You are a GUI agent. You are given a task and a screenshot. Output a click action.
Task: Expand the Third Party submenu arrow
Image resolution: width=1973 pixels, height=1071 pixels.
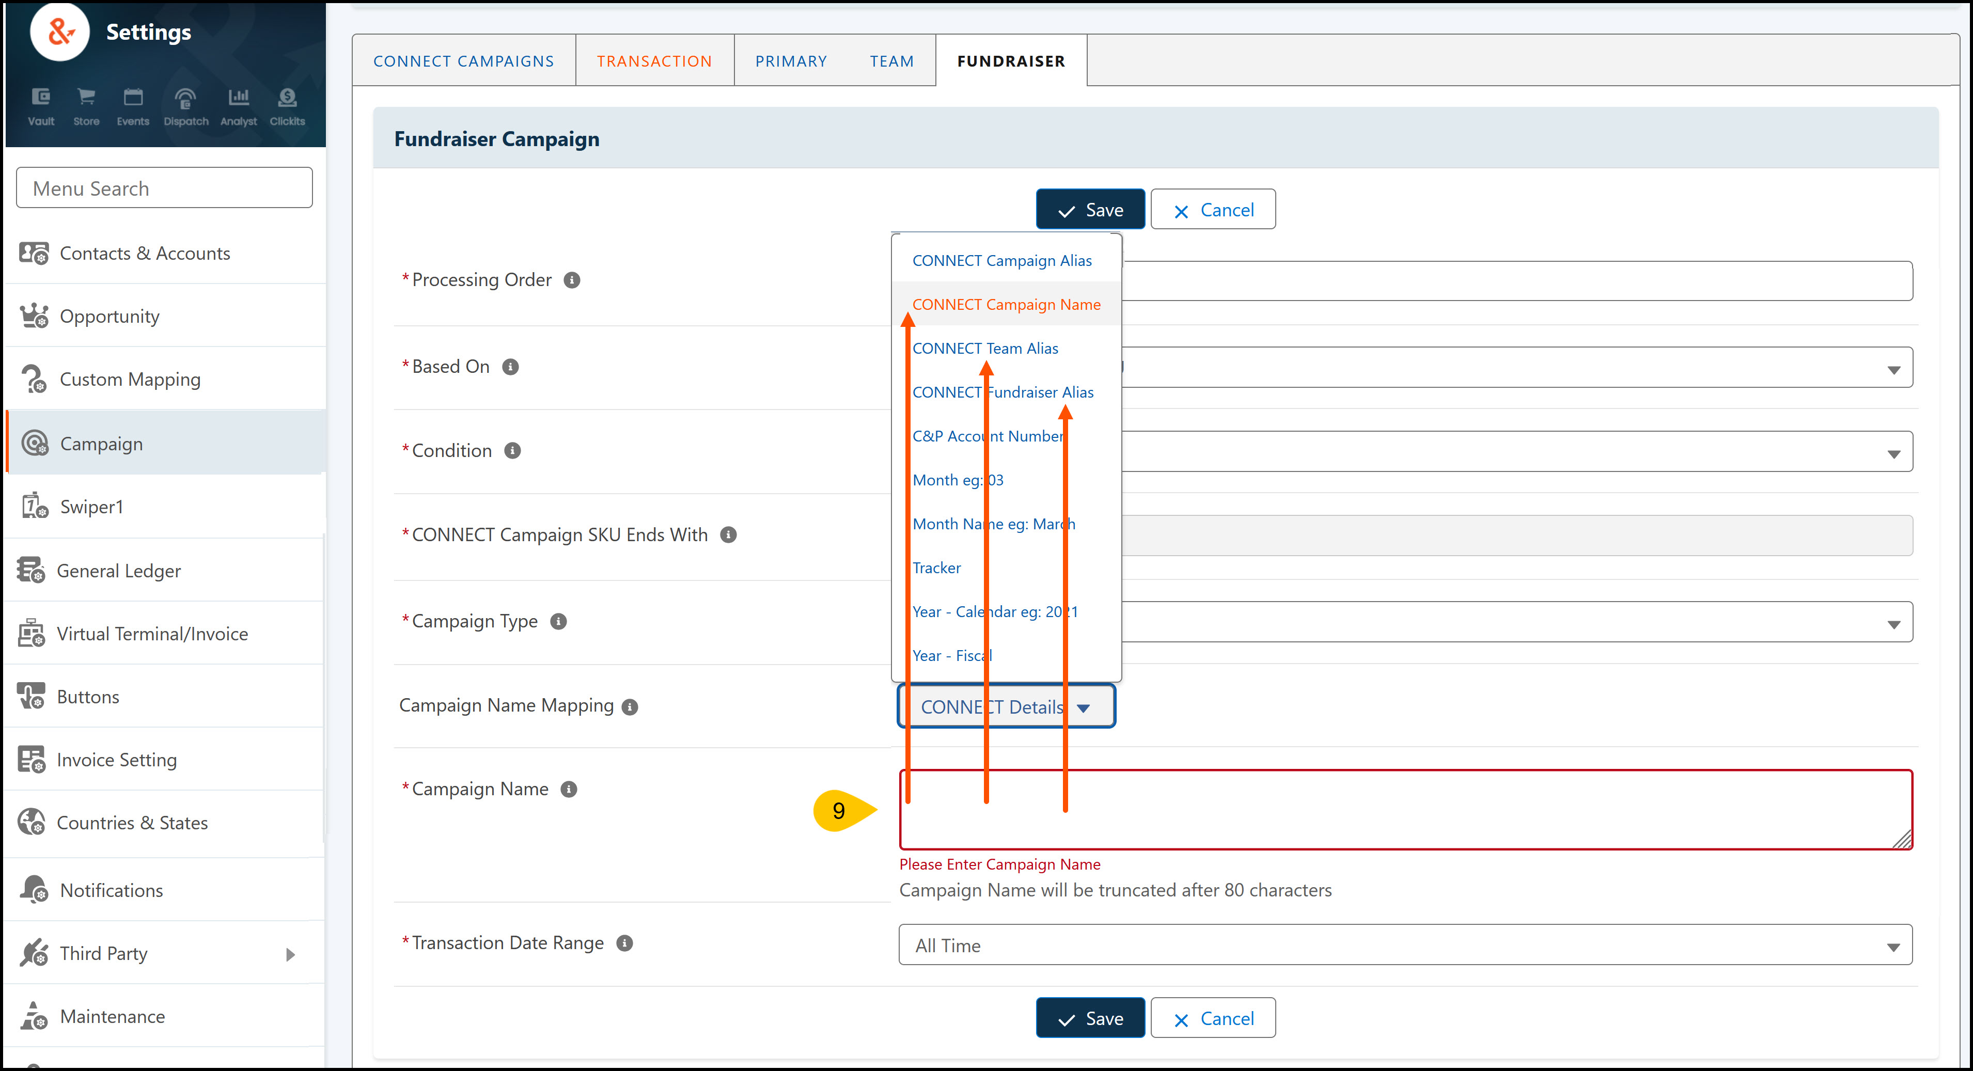tap(290, 954)
